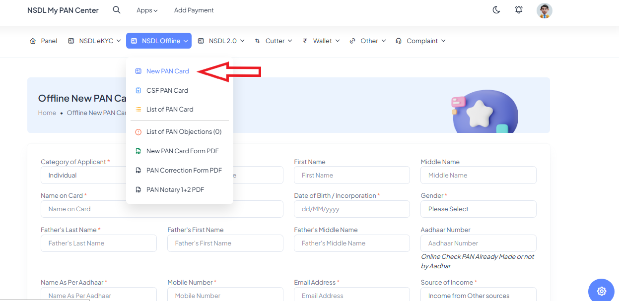
Task: Go to Home breadcrumb link
Action: point(47,113)
